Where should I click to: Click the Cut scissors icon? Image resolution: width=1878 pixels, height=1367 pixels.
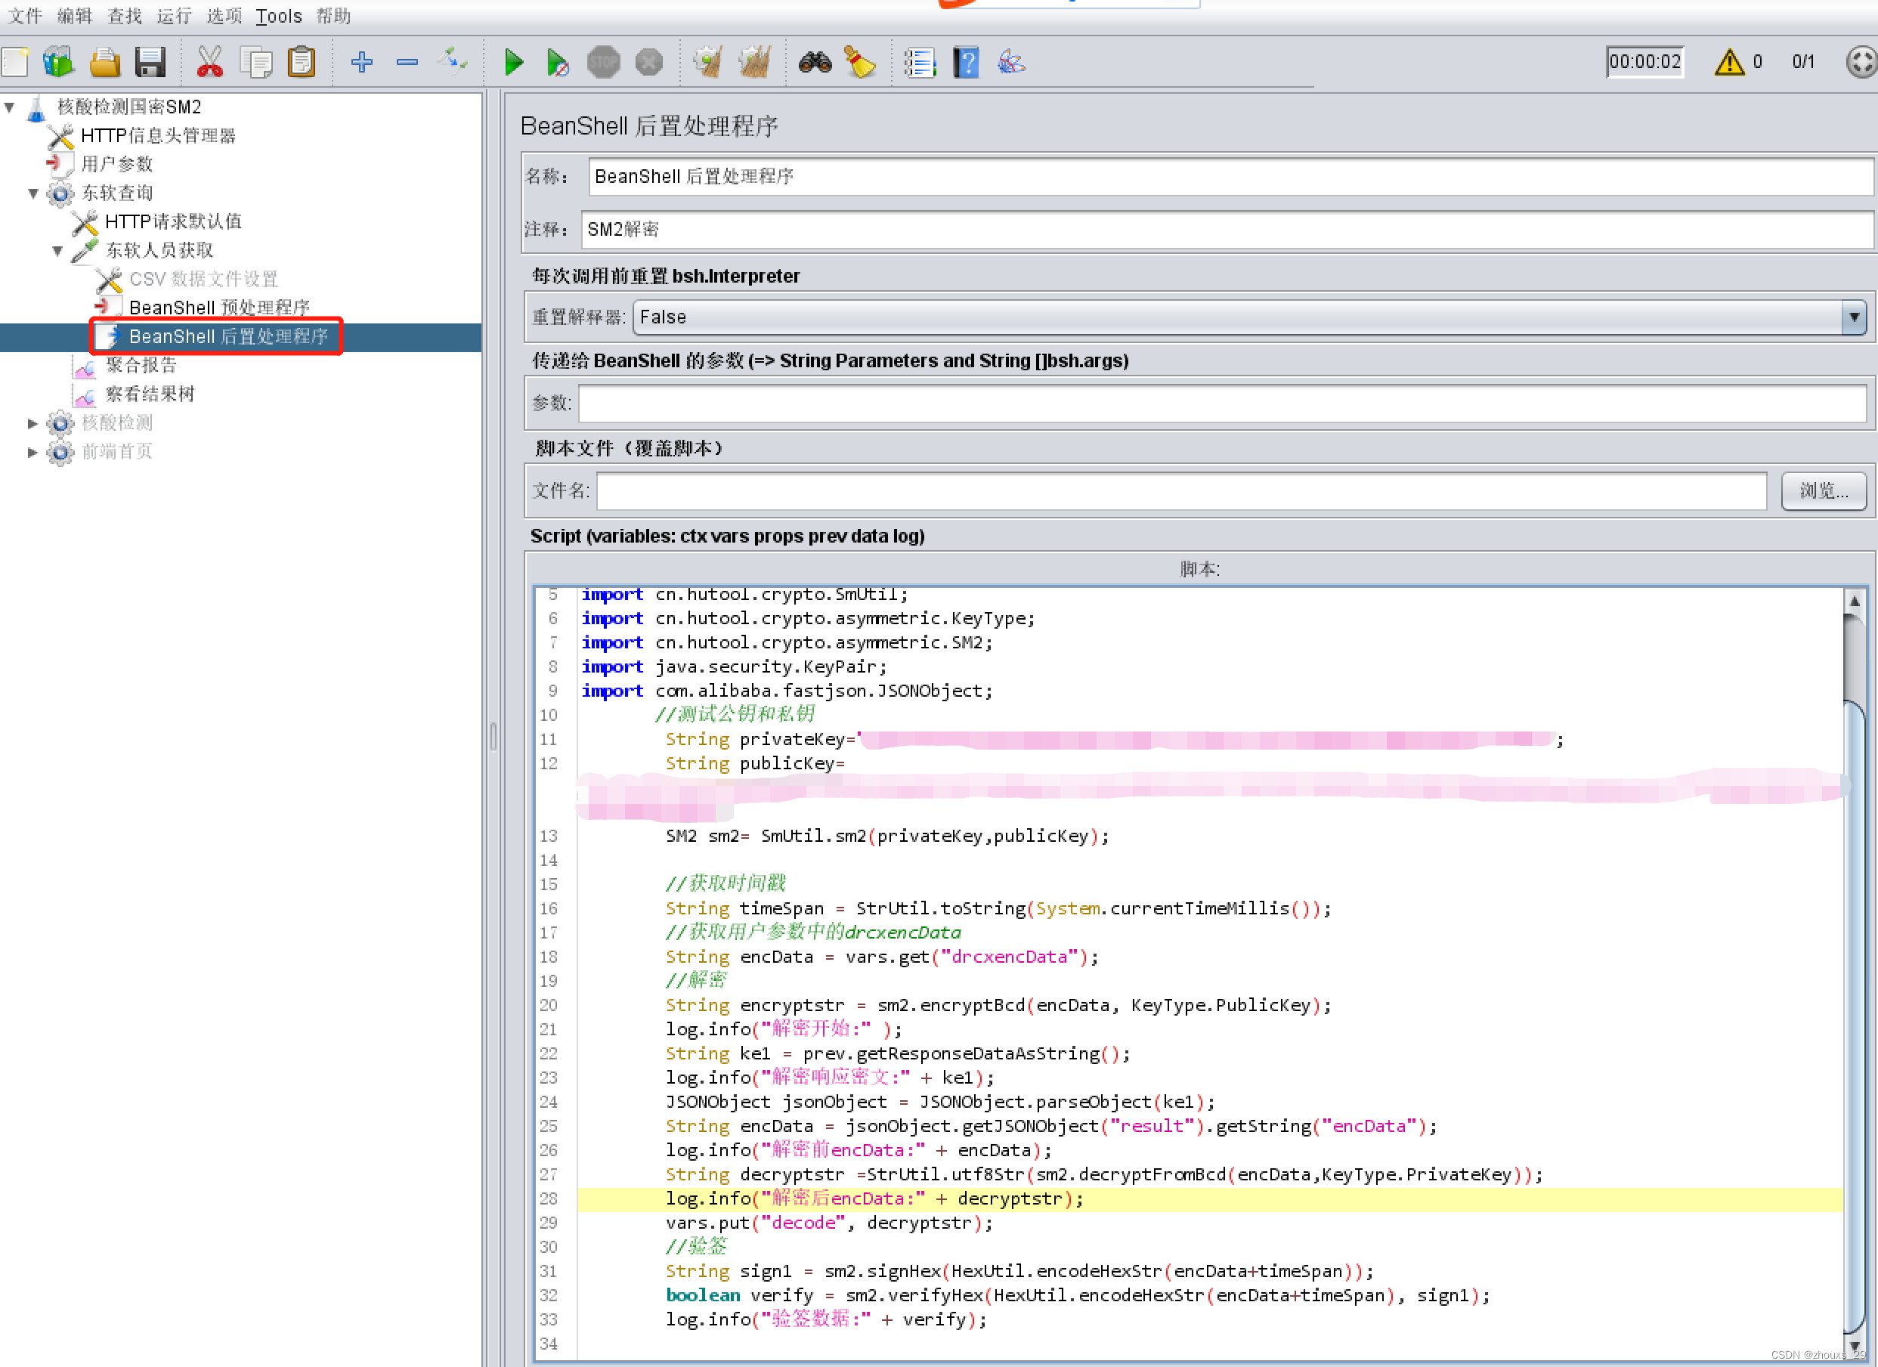209,62
